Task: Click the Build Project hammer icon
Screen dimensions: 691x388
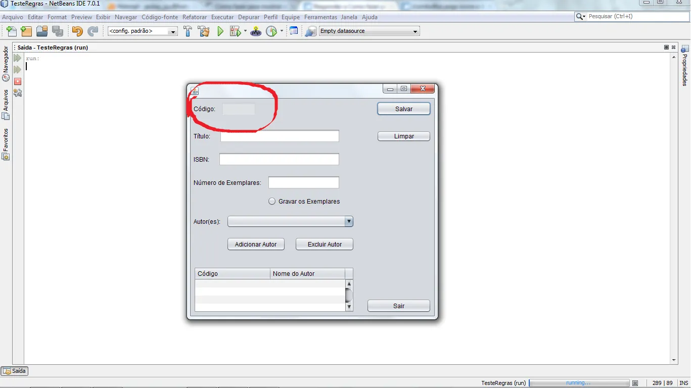Action: [188, 31]
